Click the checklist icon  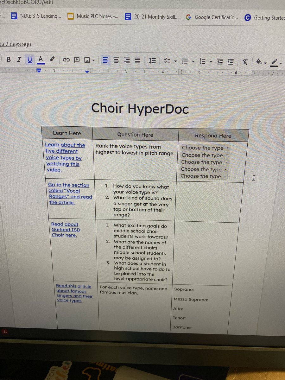click(x=167, y=60)
